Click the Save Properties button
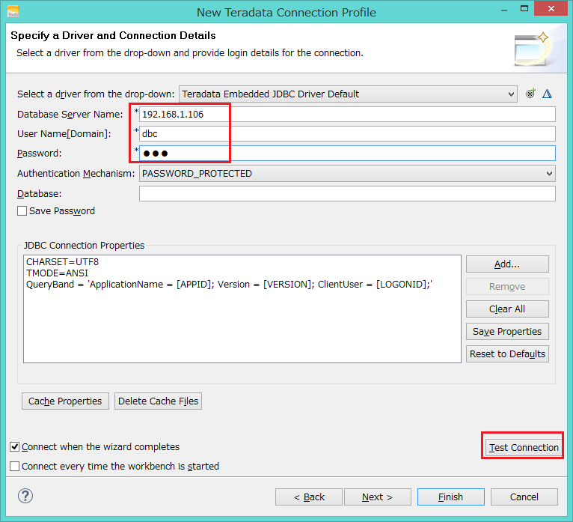573x522 pixels. pos(507,332)
